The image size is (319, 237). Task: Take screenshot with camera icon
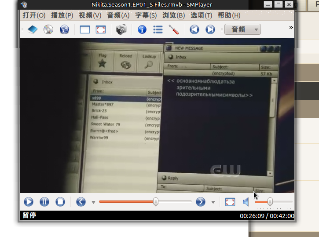click(x=121, y=29)
